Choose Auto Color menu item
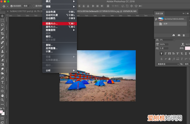The width and height of the screenshot is (190, 124). (x=60, y=18)
